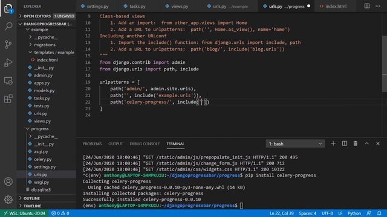Open Remote Explorer view

pyautogui.click(x=8, y=81)
